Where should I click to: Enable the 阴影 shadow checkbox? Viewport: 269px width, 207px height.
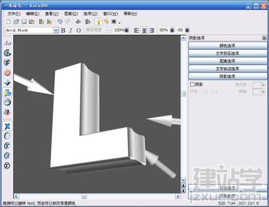[x=192, y=84]
